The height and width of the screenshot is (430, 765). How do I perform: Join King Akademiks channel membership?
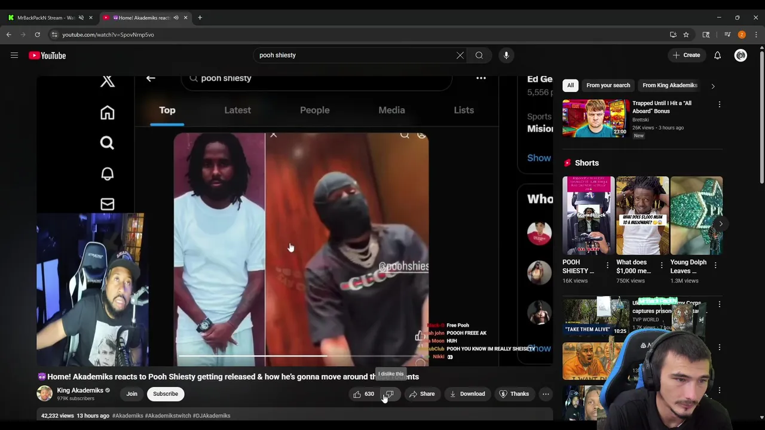[x=131, y=394]
